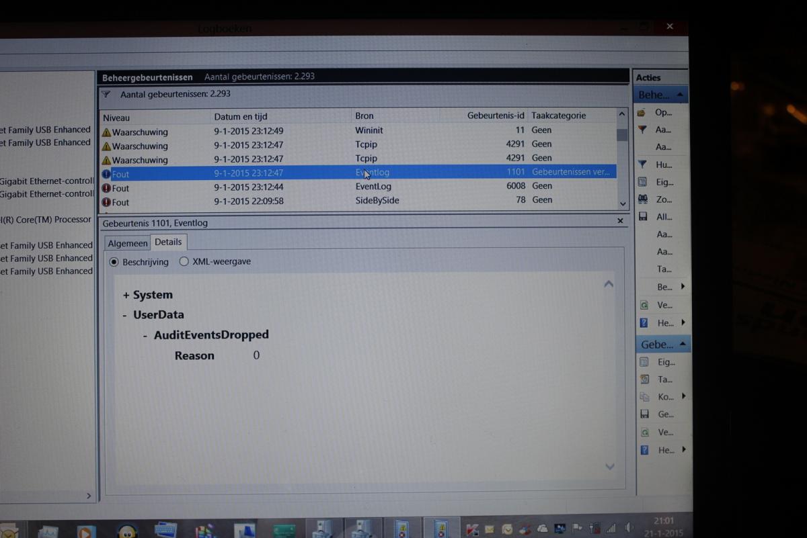The width and height of the screenshot is (807, 538).
Task: Click the binoculars search icon
Action: 642,199
